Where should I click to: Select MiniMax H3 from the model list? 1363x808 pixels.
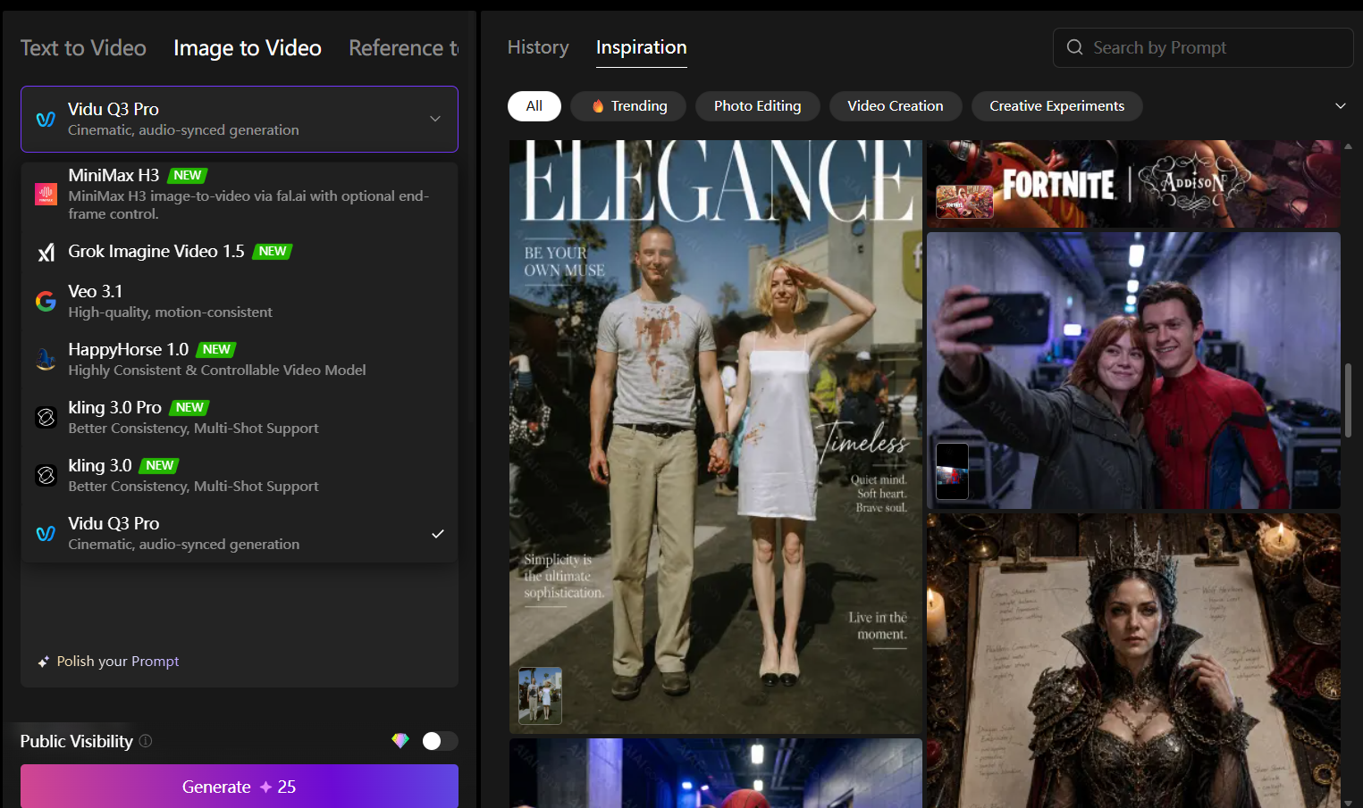(240, 194)
